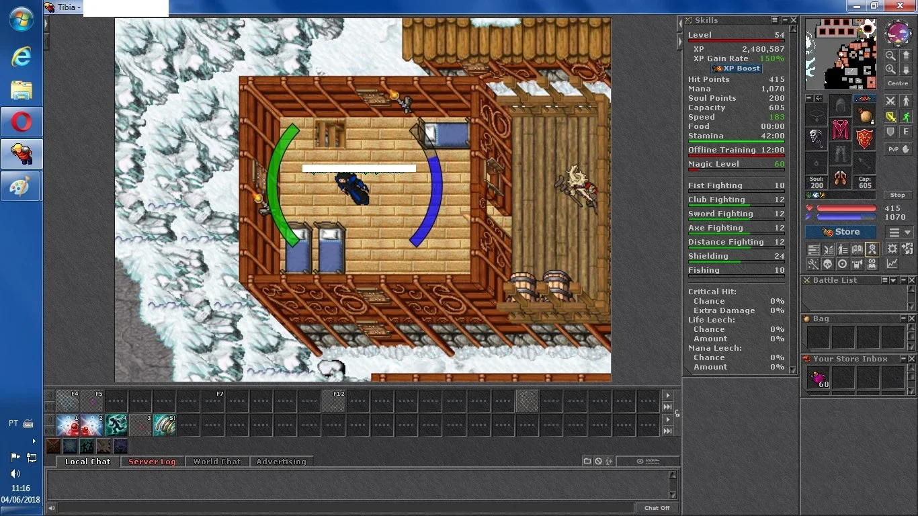Image resolution: width=918 pixels, height=516 pixels.
Task: Click the wand spell icon in sidebar
Action: [812, 264]
